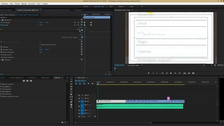Open Program monitor settings wrench
This screenshot has height=126, width=224.
[x=215, y=65]
